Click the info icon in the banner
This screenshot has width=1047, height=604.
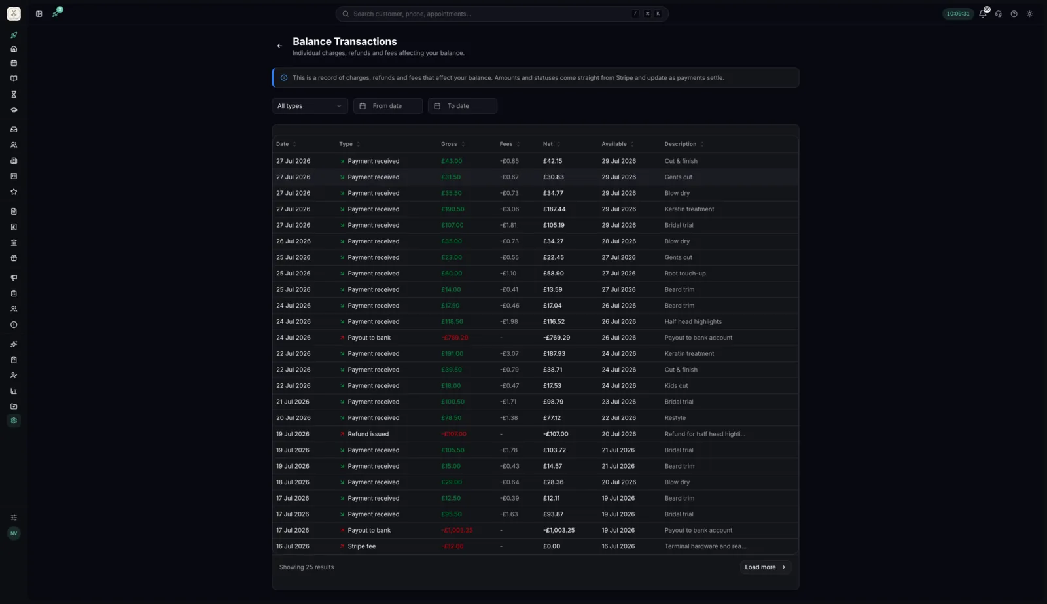pyautogui.click(x=284, y=78)
